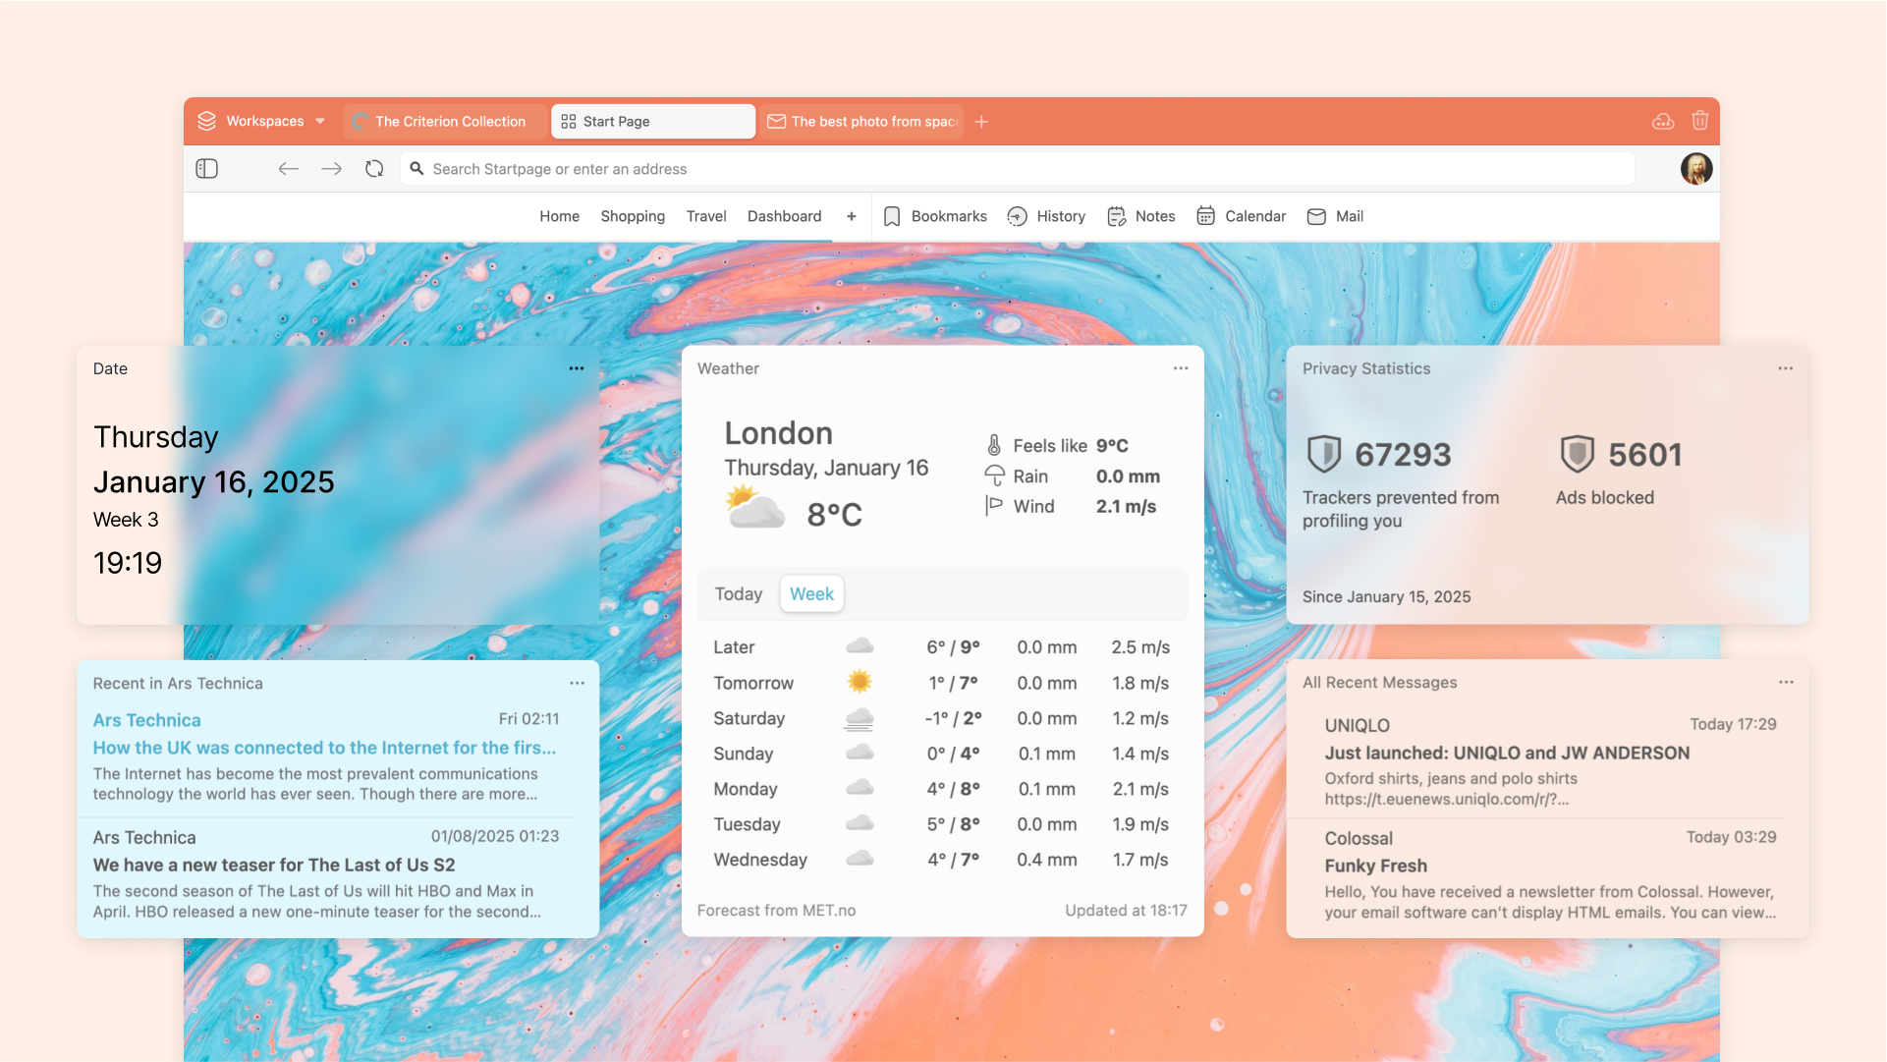Open the Weather widget options menu

point(1180,368)
